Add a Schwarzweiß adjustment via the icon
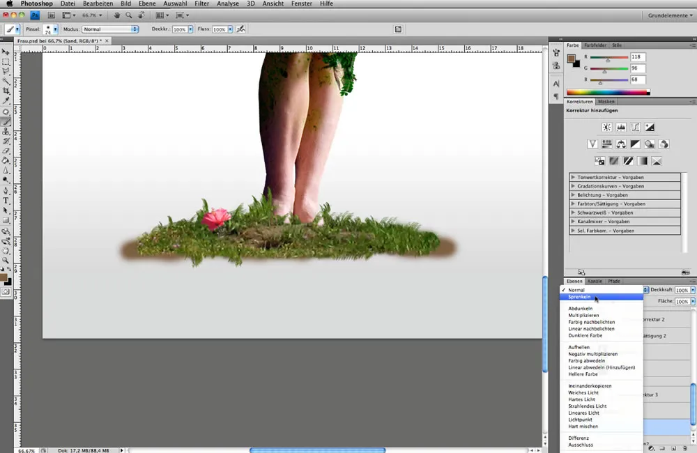The image size is (697, 453). tap(636, 144)
